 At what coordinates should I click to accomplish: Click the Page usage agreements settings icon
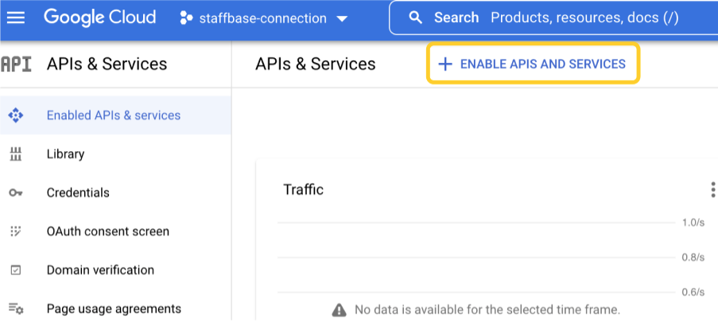[x=16, y=309]
